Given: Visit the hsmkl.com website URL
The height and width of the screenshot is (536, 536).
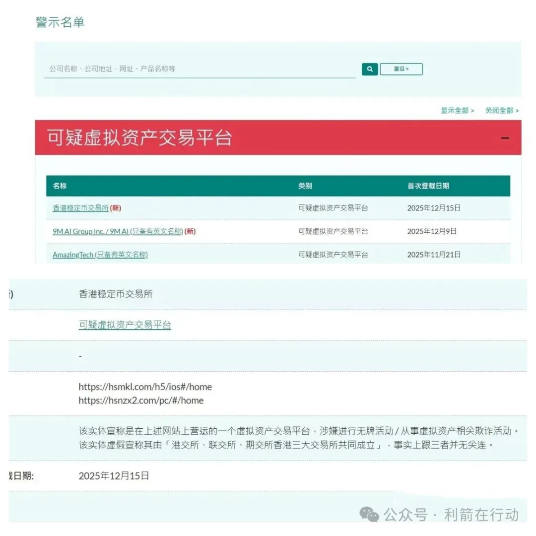Looking at the screenshot, I should [x=145, y=387].
